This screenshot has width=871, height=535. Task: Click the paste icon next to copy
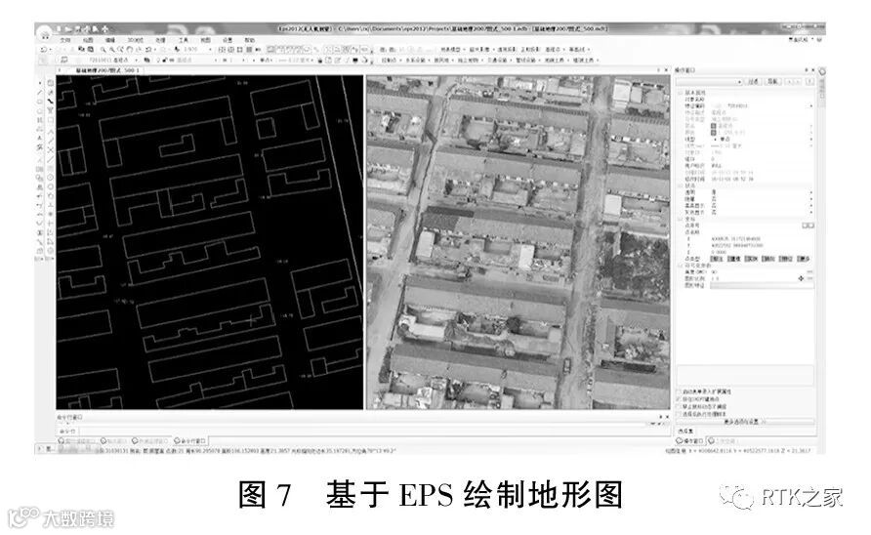click(90, 50)
